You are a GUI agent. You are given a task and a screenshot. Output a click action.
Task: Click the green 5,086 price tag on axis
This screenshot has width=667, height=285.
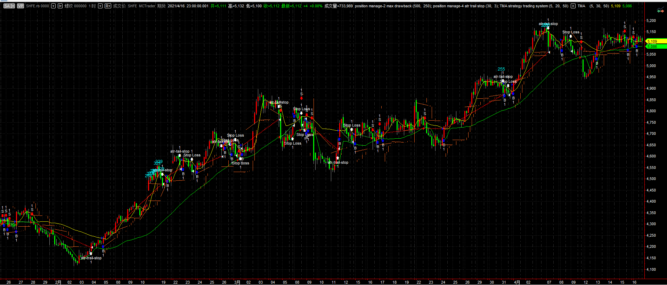click(x=656, y=47)
